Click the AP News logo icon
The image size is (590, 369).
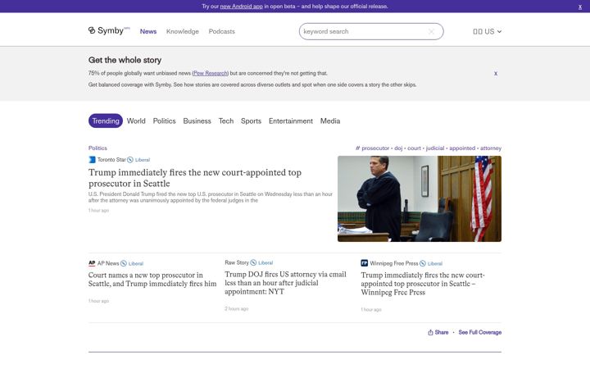(92, 263)
